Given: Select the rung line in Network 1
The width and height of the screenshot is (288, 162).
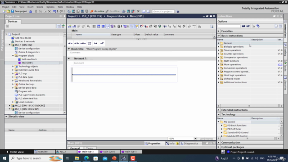Looking at the screenshot, I should click(124, 75).
